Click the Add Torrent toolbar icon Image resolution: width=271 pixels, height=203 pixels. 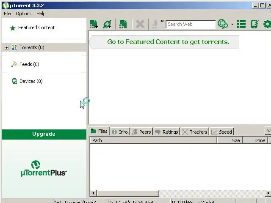(x=94, y=24)
